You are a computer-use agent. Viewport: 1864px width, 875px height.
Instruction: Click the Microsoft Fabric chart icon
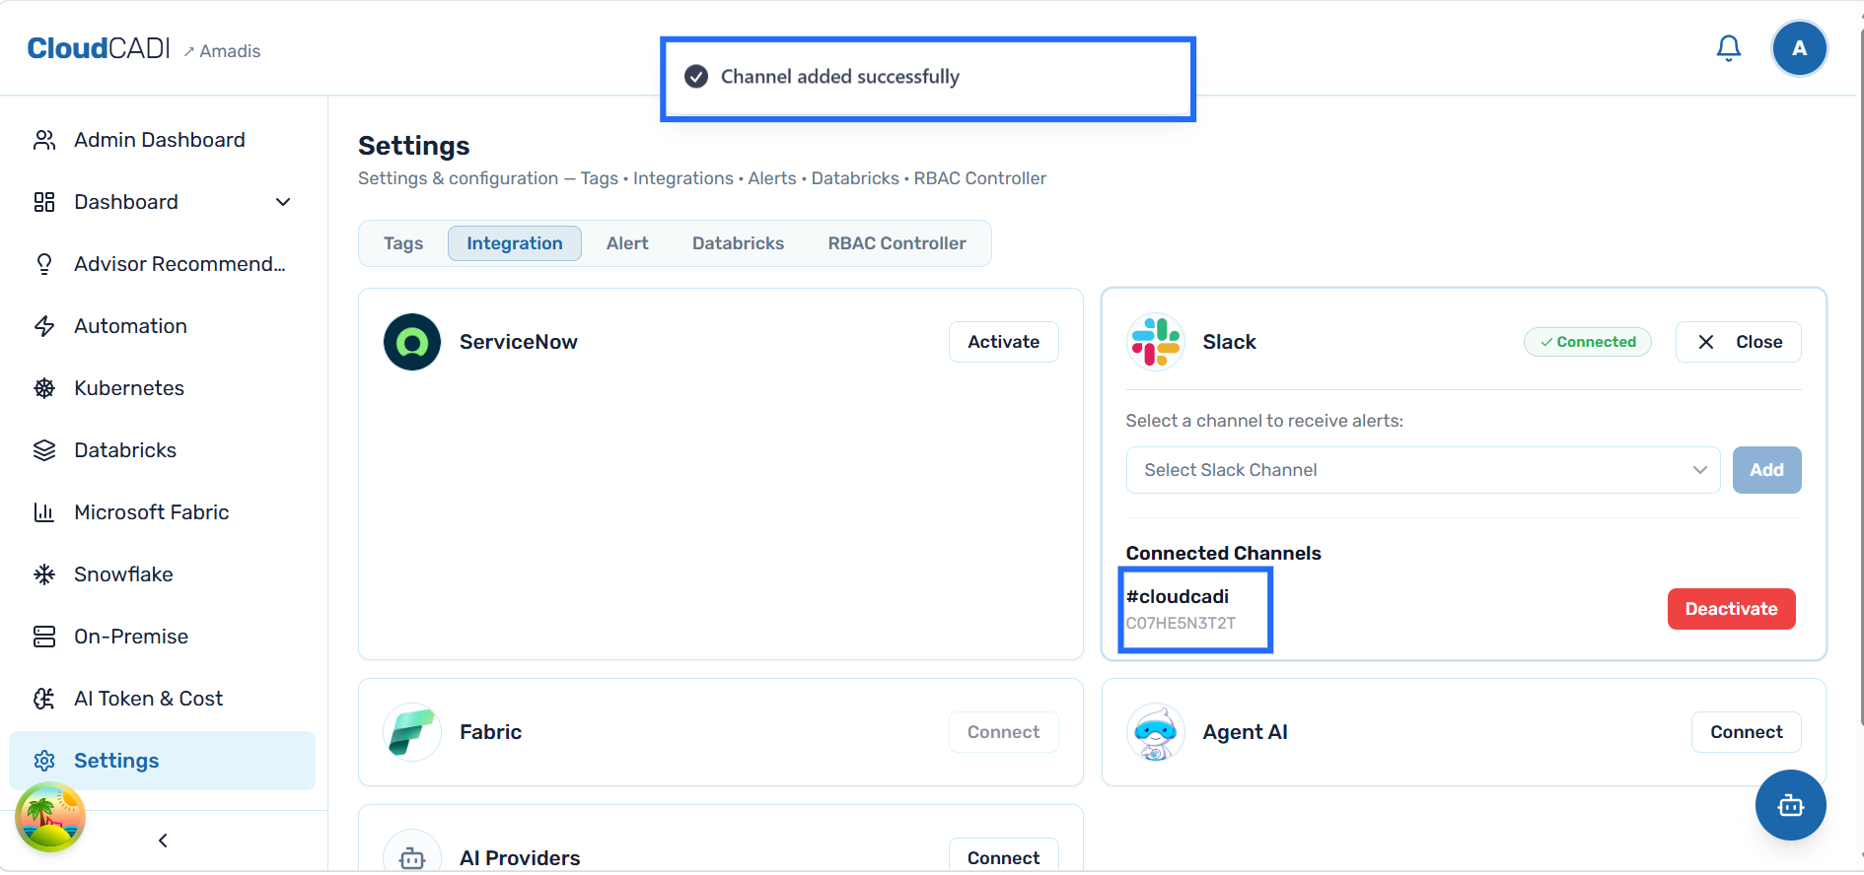pyautogui.click(x=44, y=512)
